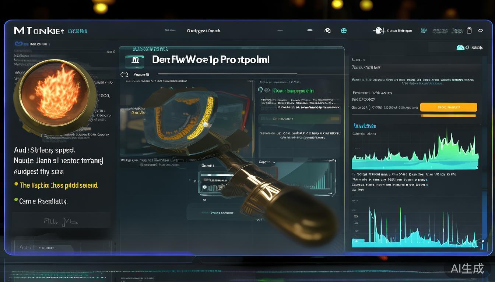Viewport: 495px width, 282px height.
Task: Expand the dark green bar in center panel
Action: pos(299,119)
